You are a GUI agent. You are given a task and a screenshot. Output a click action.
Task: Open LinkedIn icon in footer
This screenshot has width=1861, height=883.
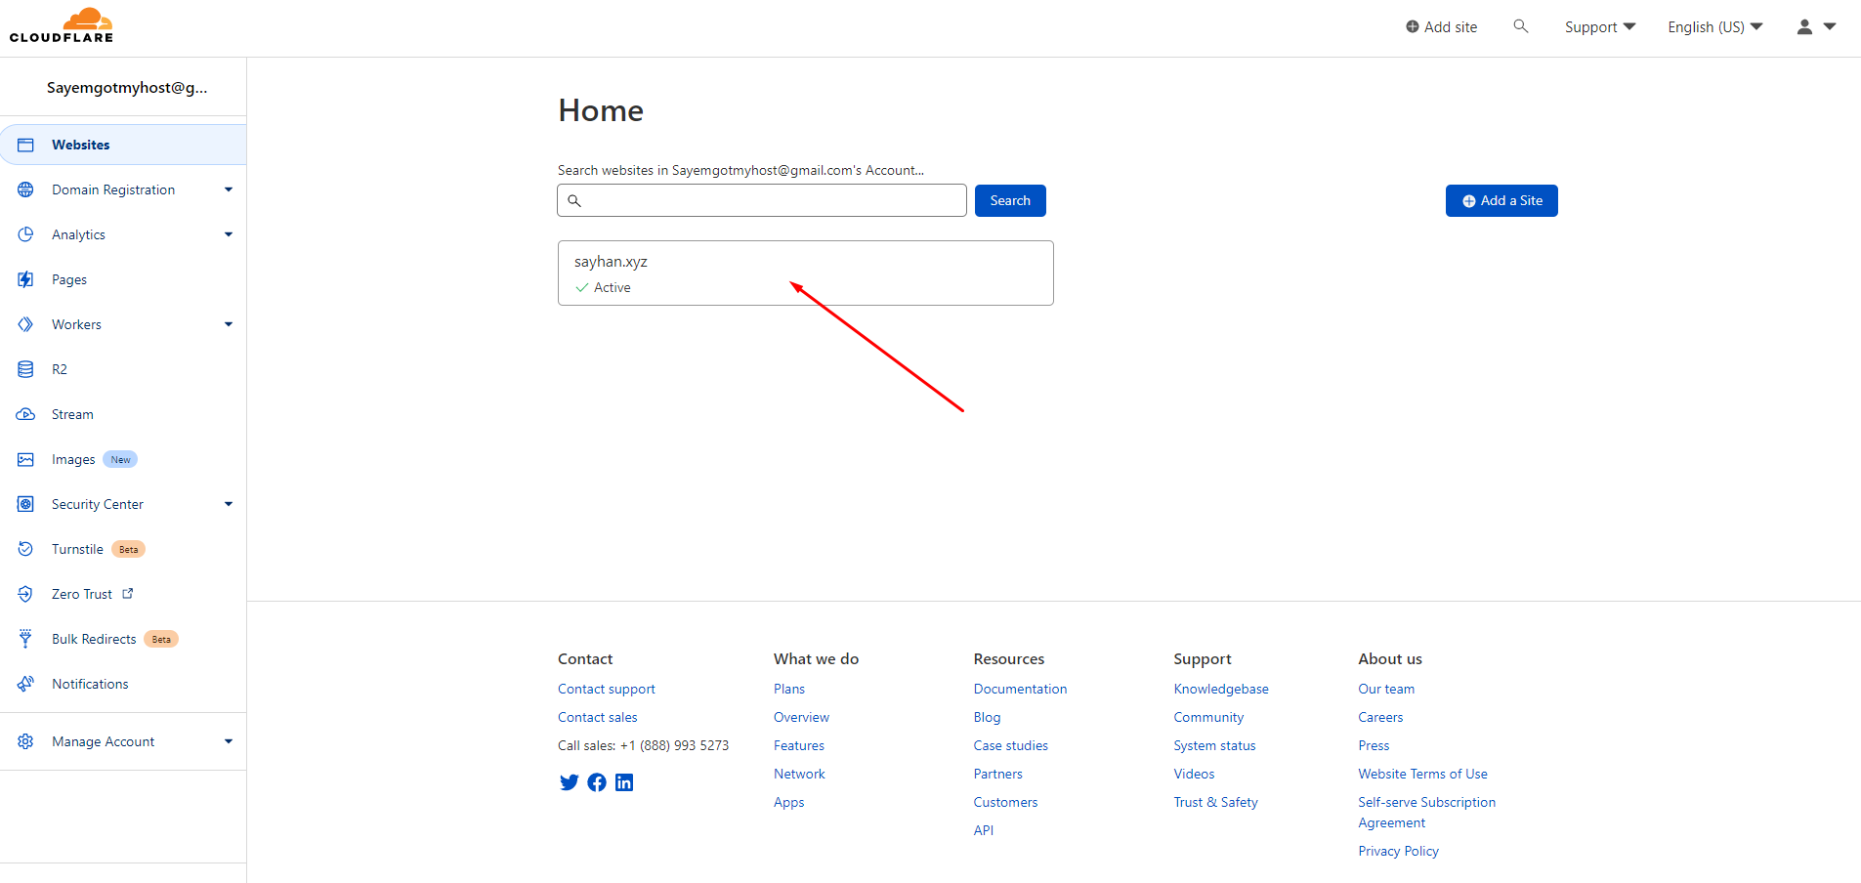click(624, 782)
